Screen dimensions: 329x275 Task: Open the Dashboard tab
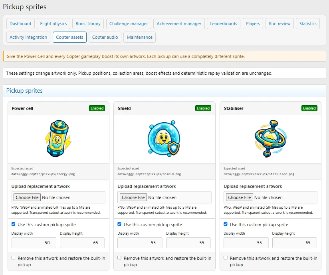(20, 24)
